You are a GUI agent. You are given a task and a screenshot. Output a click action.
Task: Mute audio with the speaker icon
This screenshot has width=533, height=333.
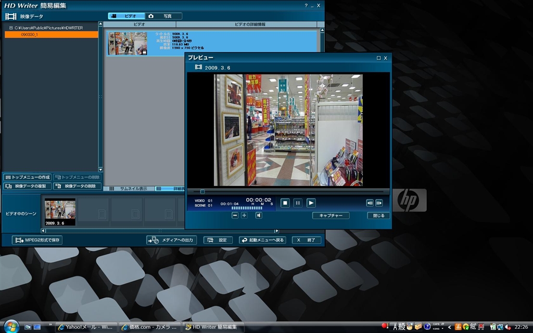(259, 215)
